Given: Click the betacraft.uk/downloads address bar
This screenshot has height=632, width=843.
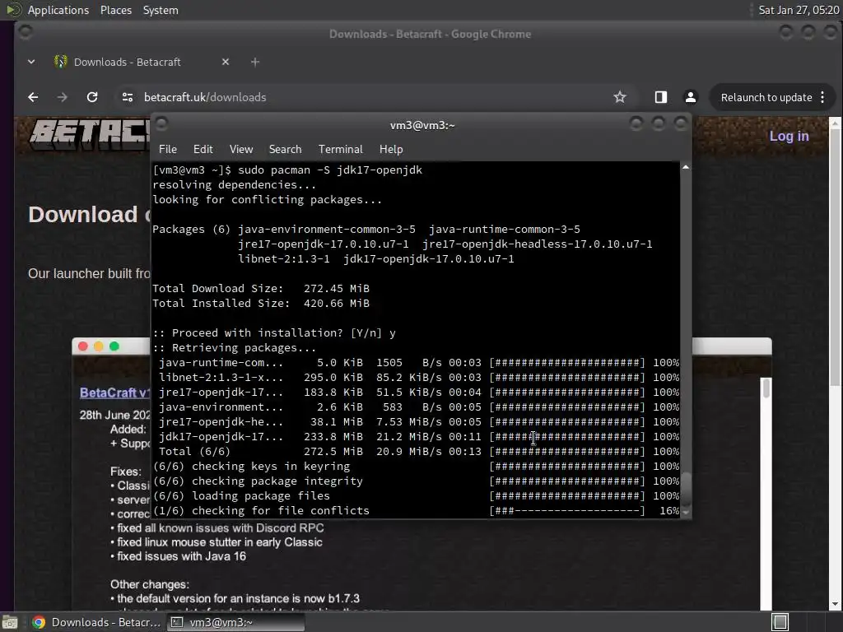Looking at the screenshot, I should click(205, 97).
